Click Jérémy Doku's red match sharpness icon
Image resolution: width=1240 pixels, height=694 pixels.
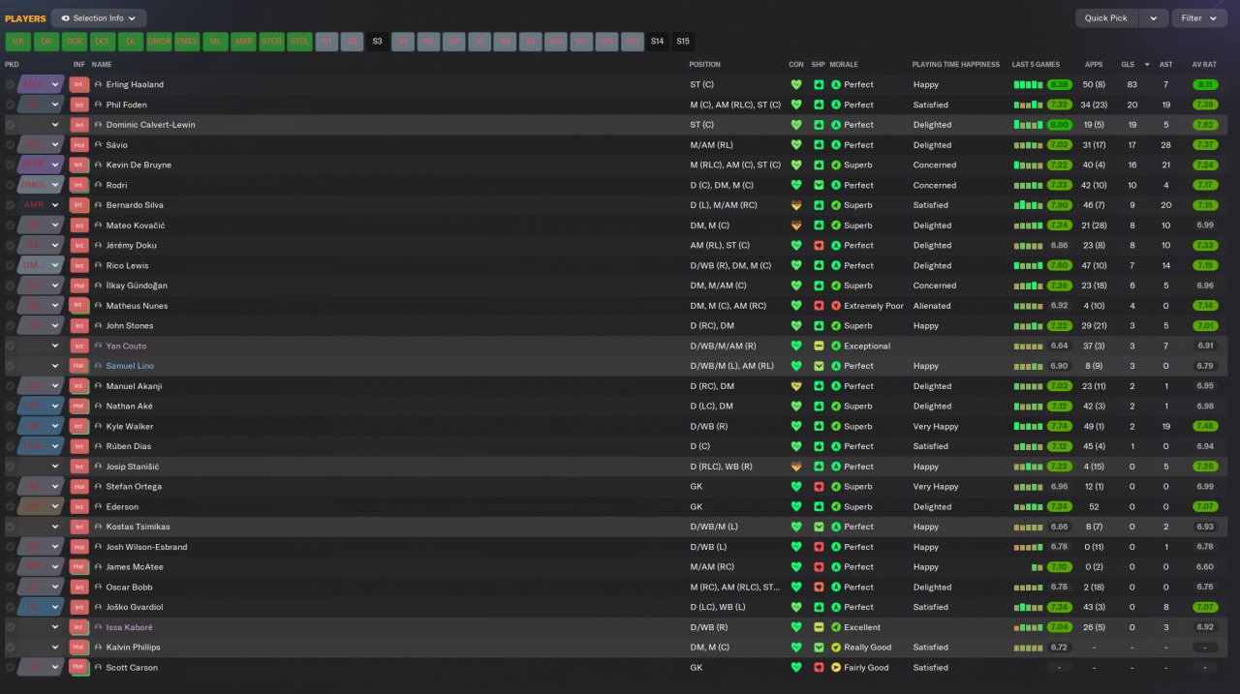819,246
